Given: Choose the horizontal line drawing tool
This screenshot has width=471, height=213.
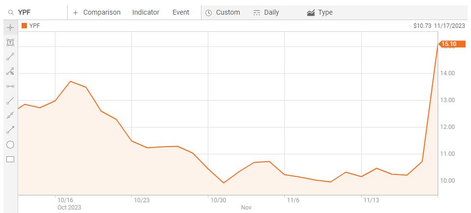Looking at the screenshot, I should (10, 86).
